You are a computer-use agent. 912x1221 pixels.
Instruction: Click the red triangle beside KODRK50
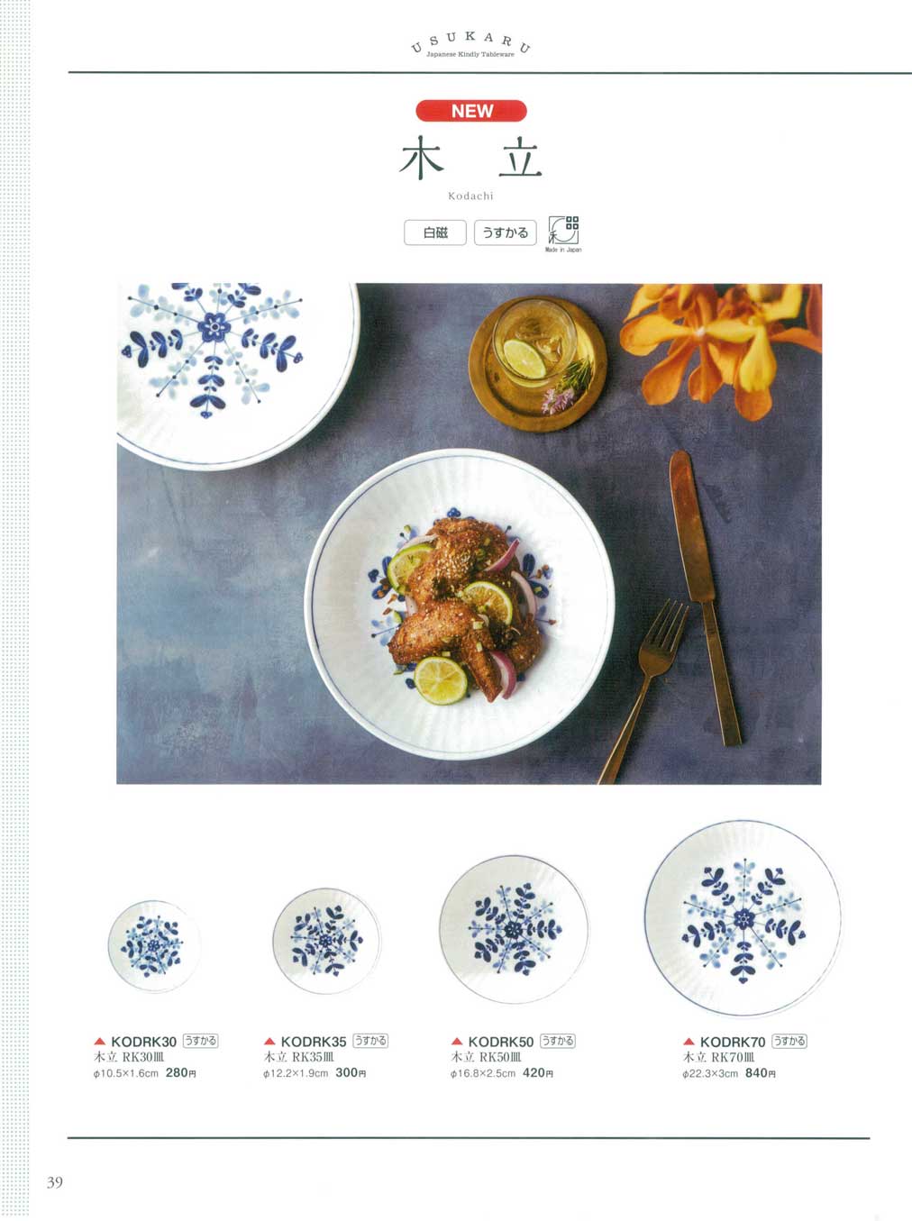(457, 1042)
